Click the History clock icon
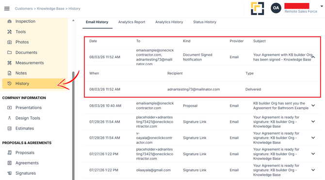This screenshot has height=180, width=325. click(10, 83)
